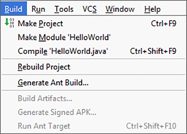Image resolution: width=187 pixels, height=134 pixels.
Task: Click the Ctrl+Shift+F10 shortcut label
Action: click(x=151, y=126)
